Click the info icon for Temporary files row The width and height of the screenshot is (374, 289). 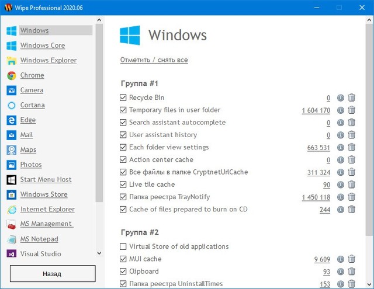click(x=341, y=110)
